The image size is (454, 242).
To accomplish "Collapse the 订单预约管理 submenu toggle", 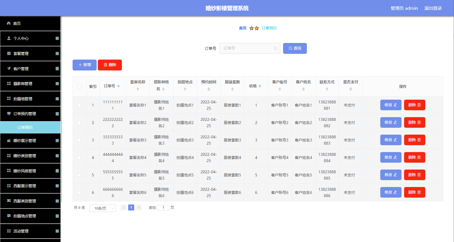I will pyautogui.click(x=57, y=114).
